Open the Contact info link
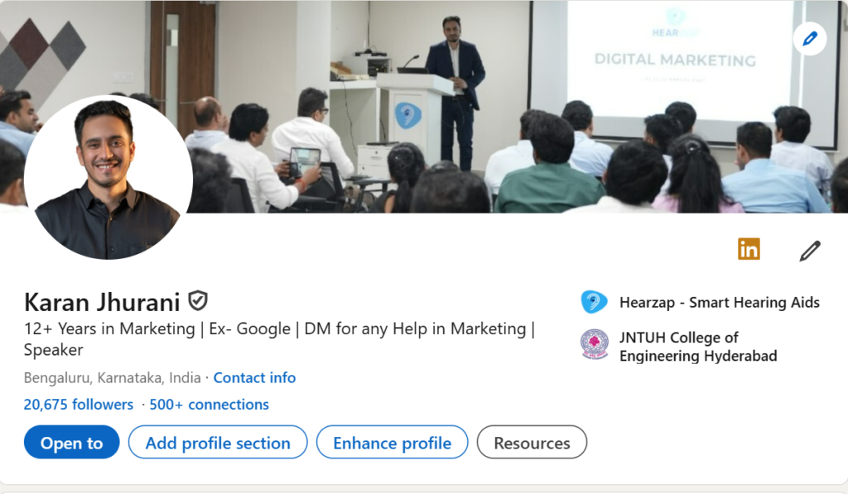Image resolution: width=848 pixels, height=494 pixels. click(x=254, y=377)
